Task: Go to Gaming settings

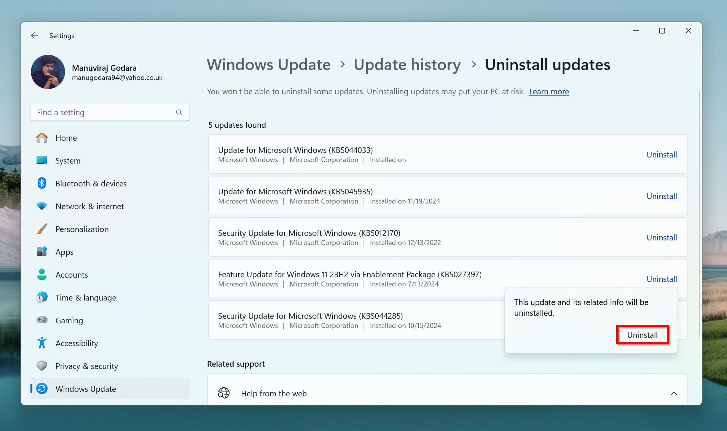Action: coord(110,320)
